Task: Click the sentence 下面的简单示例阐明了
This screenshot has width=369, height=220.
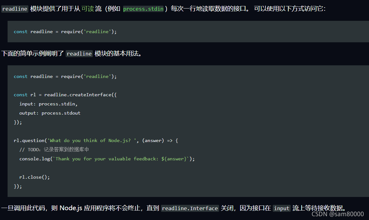Action: [x=33, y=54]
